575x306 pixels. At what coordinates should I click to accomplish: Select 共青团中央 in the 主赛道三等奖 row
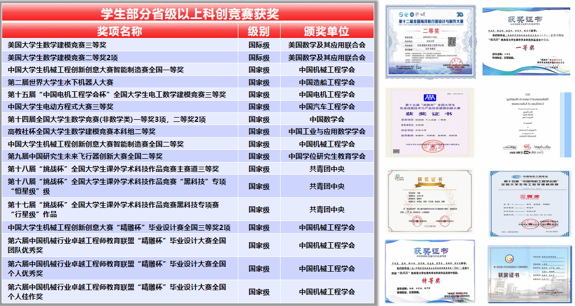click(x=327, y=169)
